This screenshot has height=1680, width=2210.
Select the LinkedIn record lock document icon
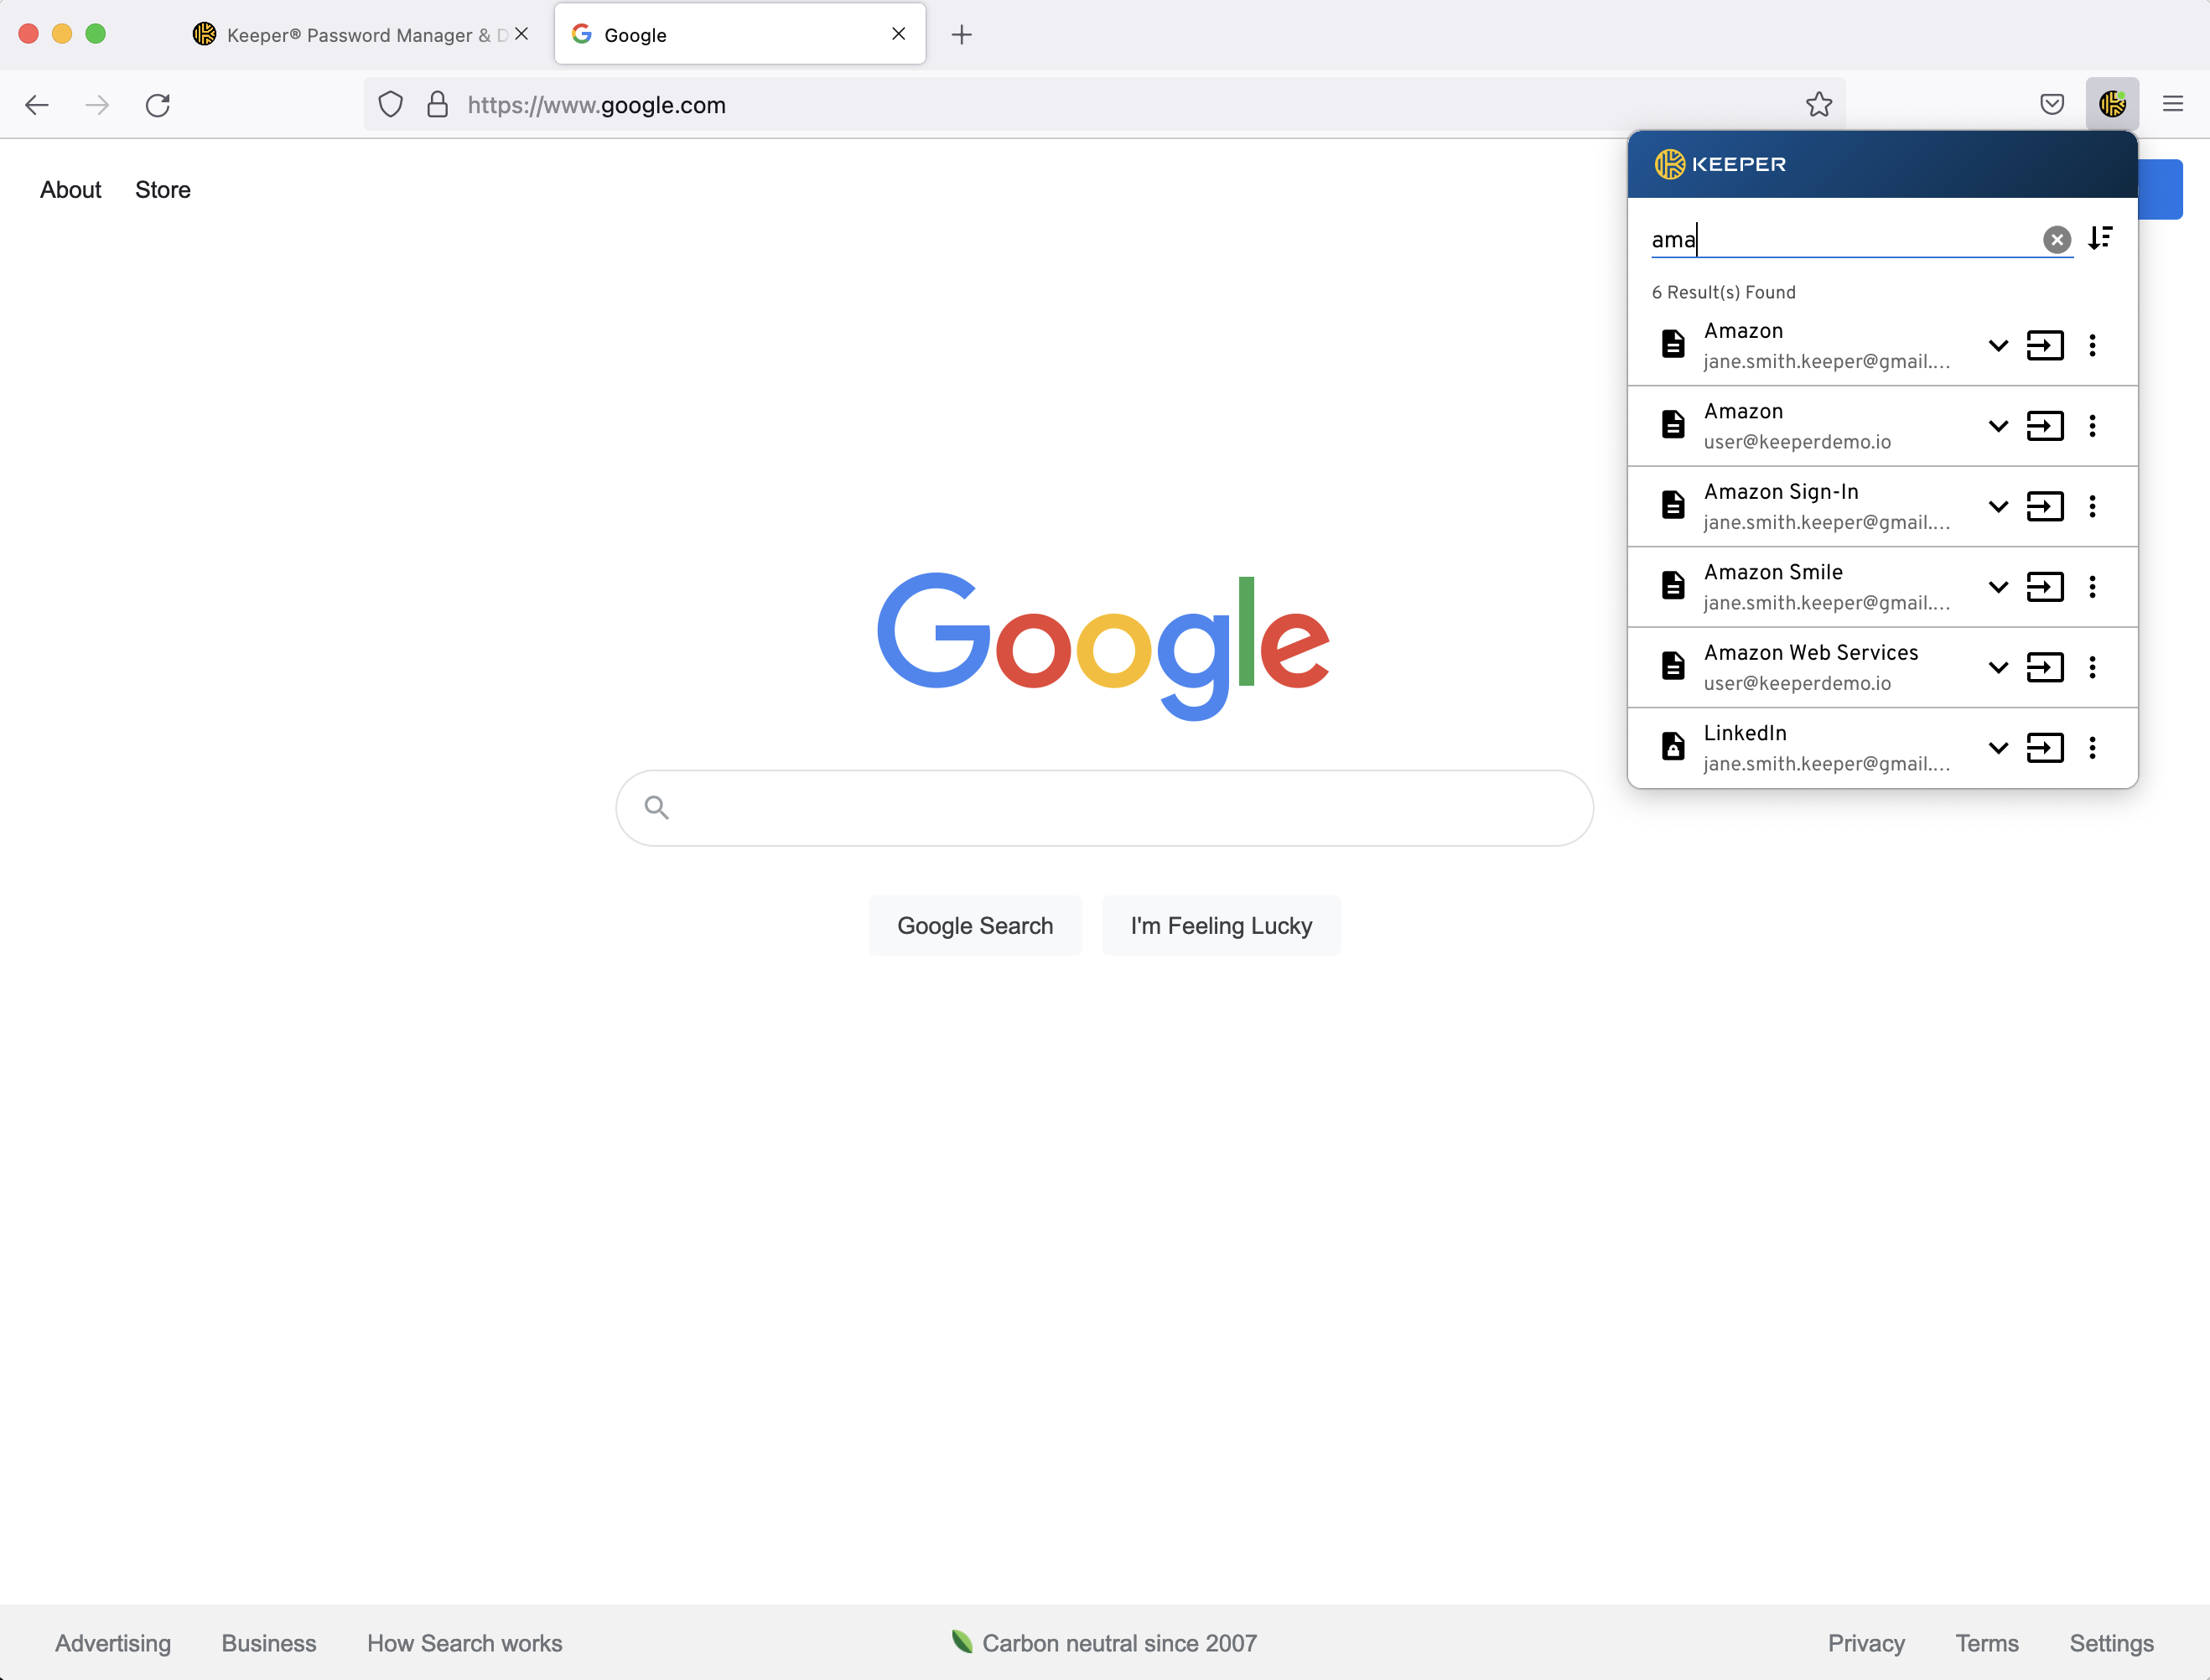[1672, 746]
